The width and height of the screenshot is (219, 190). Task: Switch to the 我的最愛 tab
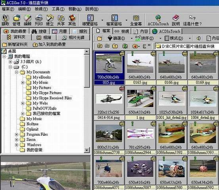(15, 31)
